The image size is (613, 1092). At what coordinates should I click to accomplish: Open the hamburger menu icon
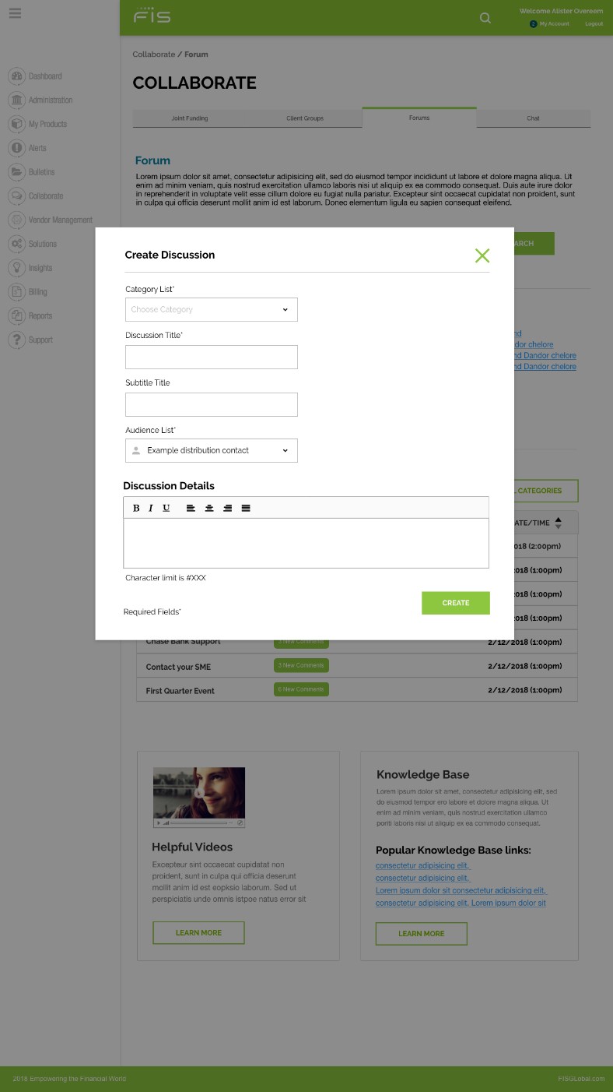point(15,13)
